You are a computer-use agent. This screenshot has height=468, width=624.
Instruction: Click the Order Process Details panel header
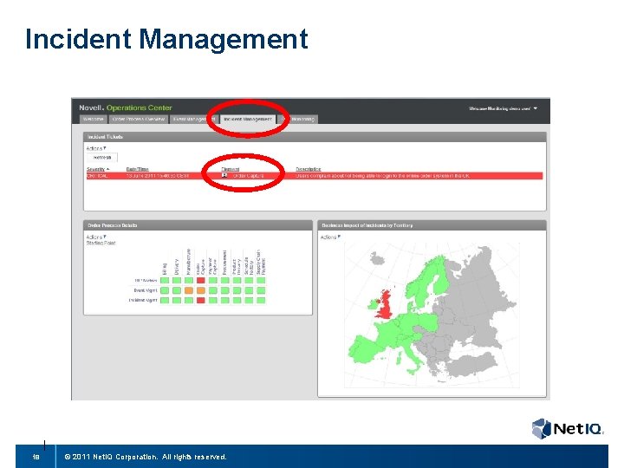tap(198, 225)
